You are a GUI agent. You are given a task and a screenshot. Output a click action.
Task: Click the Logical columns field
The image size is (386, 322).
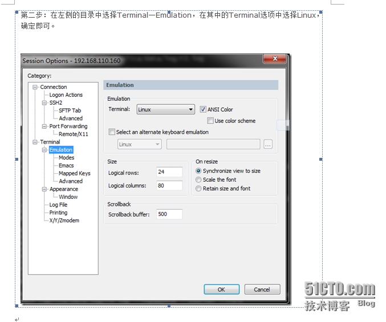tap(169, 185)
